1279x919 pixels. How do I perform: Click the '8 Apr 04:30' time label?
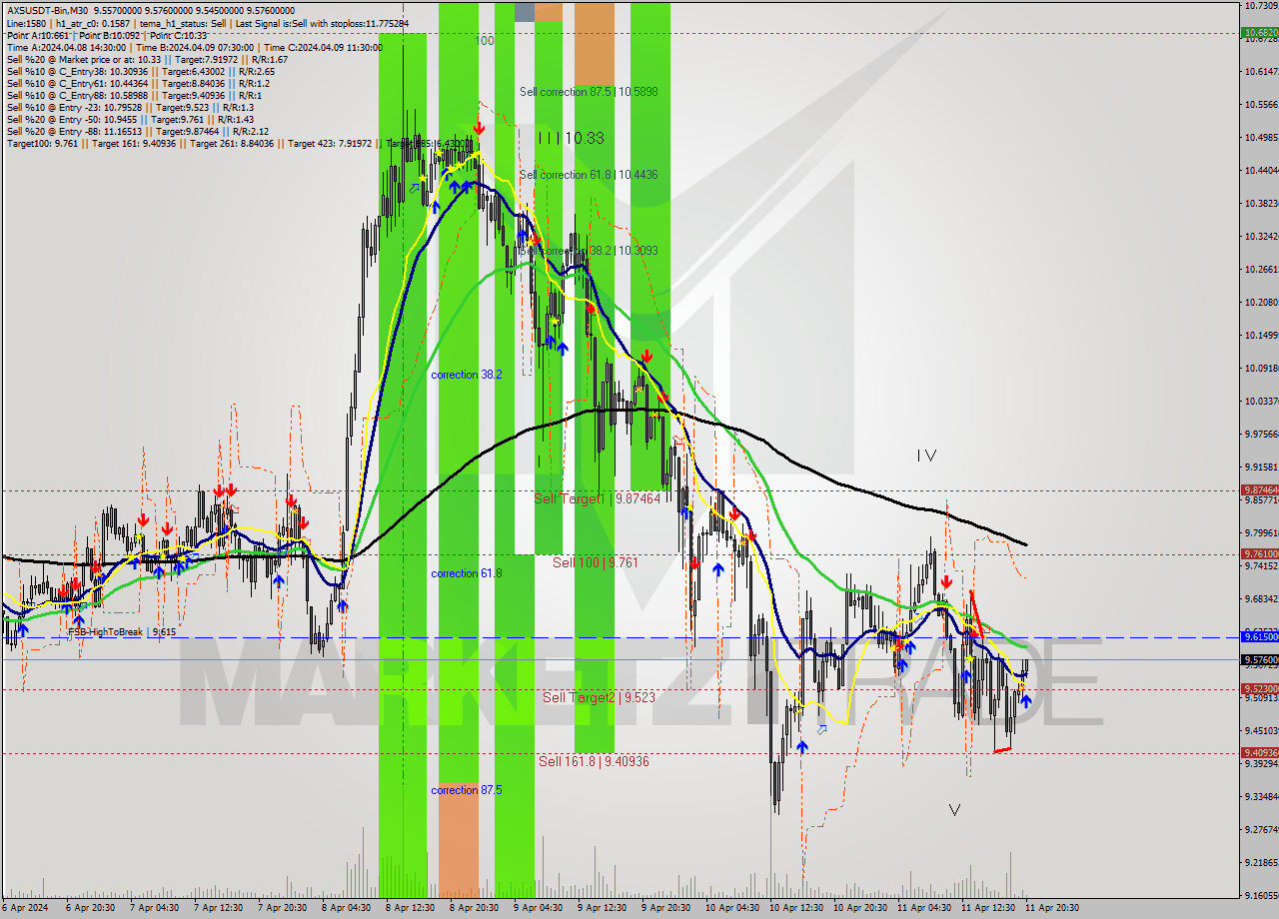coord(346,908)
